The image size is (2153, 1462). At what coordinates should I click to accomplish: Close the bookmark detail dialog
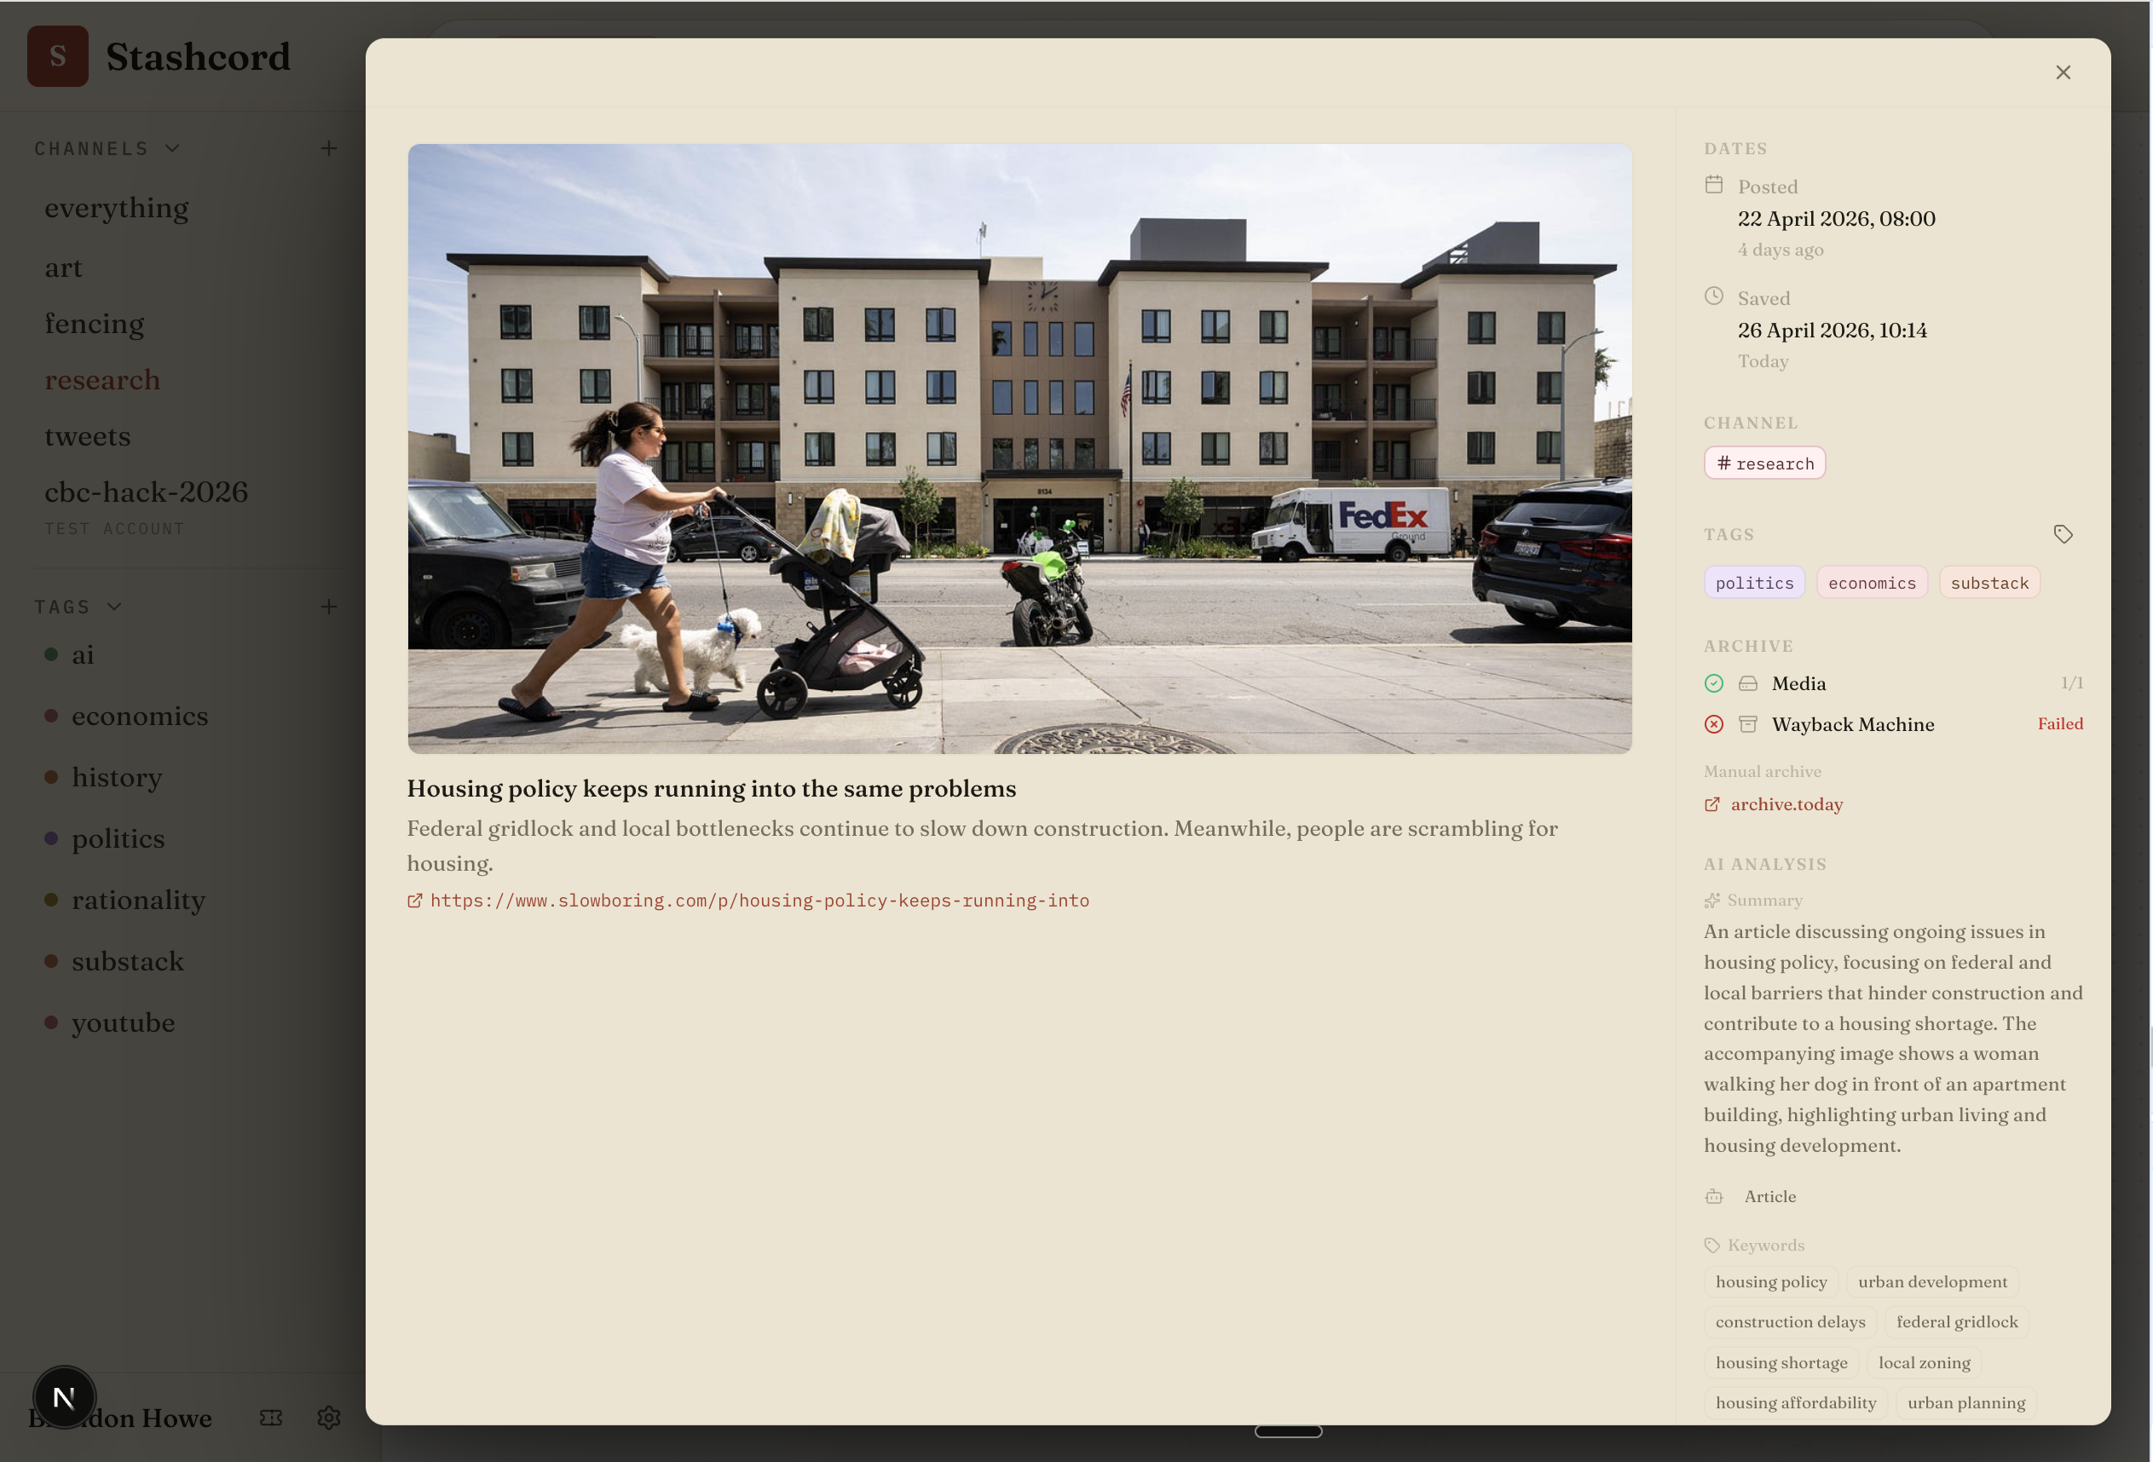pyautogui.click(x=2062, y=72)
